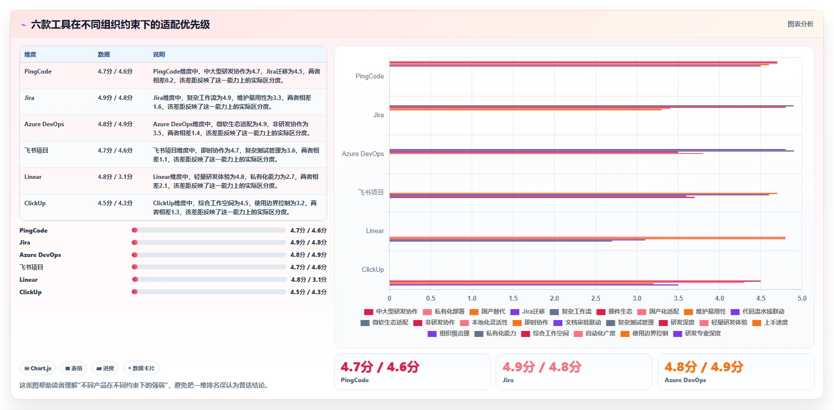The height and width of the screenshot is (410, 834).
Task: Toggle the 私有化部署 legend series
Action: pyautogui.click(x=444, y=312)
